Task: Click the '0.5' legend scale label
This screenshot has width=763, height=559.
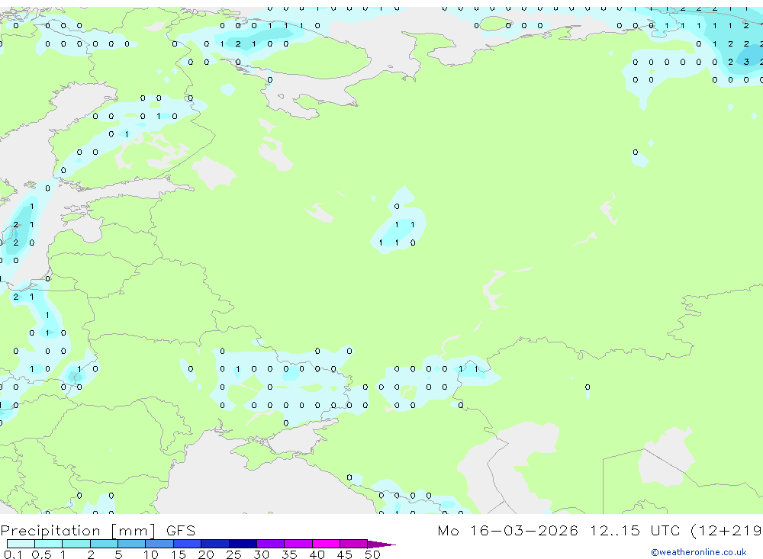Action: click(42, 554)
